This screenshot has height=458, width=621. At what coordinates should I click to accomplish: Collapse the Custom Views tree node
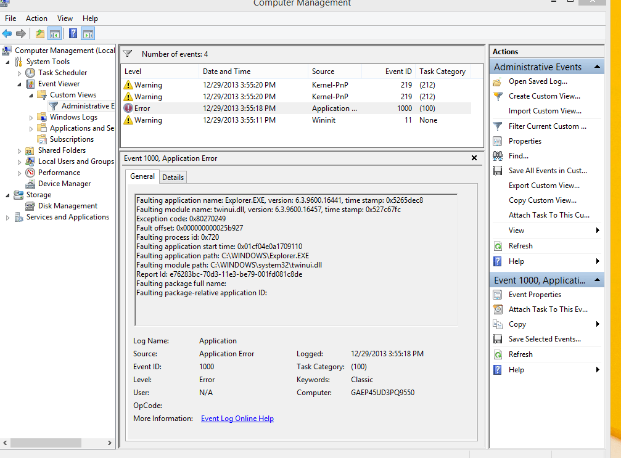(x=31, y=96)
